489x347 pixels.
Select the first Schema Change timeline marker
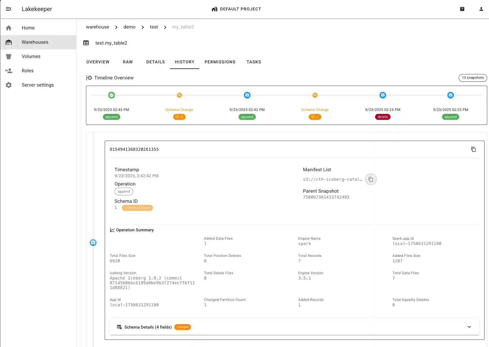pyautogui.click(x=179, y=95)
